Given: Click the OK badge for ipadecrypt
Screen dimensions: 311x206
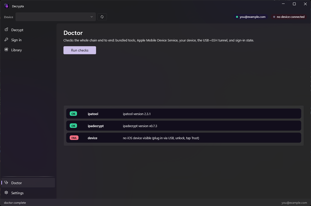Looking at the screenshot, I should tap(73, 126).
